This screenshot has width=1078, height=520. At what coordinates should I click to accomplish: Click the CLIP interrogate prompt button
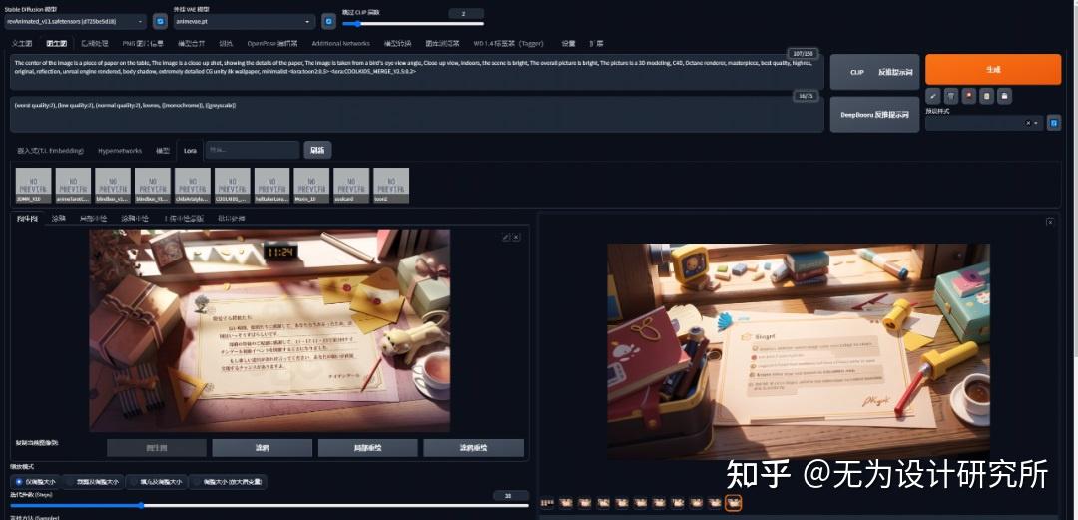874,72
